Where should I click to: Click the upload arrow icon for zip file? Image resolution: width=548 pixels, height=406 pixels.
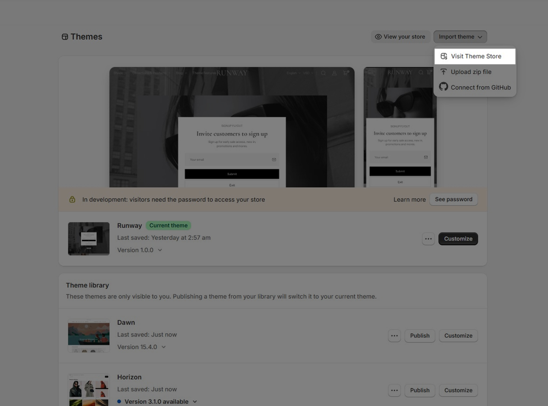[x=443, y=72]
